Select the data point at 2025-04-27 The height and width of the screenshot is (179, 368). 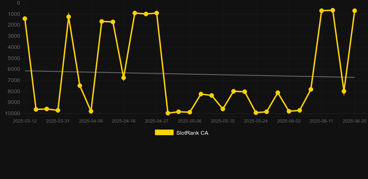[157, 13]
